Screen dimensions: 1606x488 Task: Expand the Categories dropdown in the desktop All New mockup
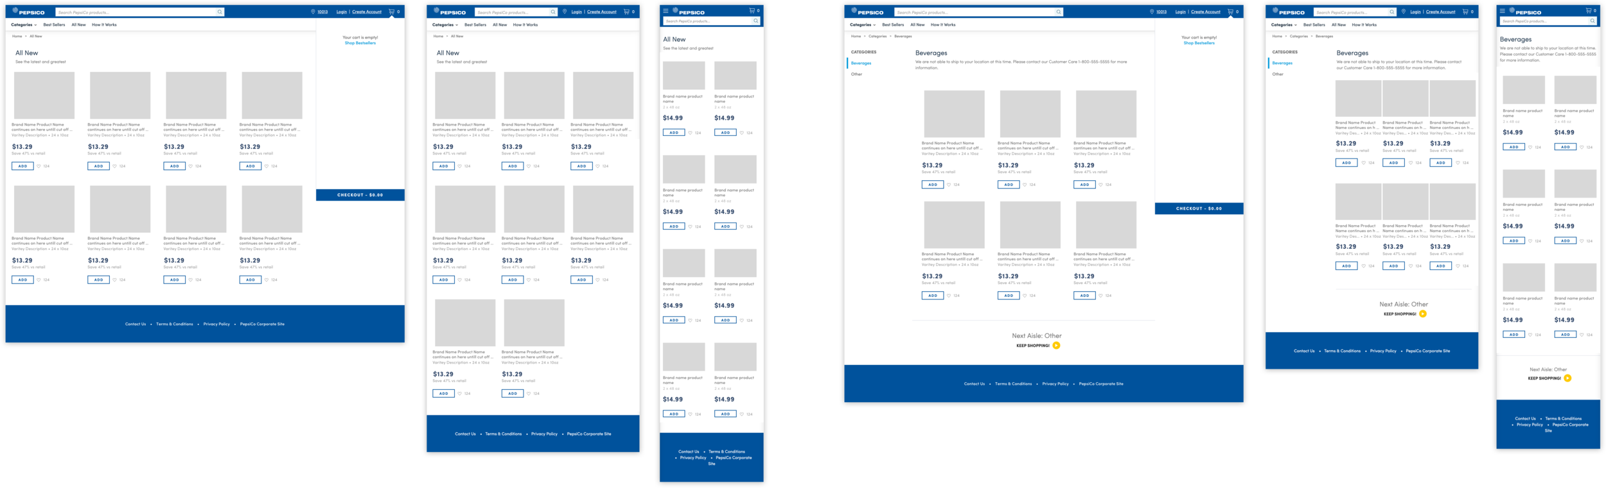pyautogui.click(x=24, y=25)
